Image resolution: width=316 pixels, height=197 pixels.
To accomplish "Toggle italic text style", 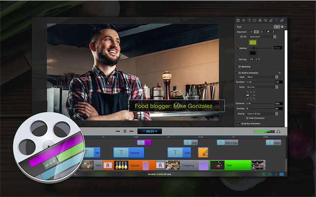I will pyautogui.click(x=273, y=31).
